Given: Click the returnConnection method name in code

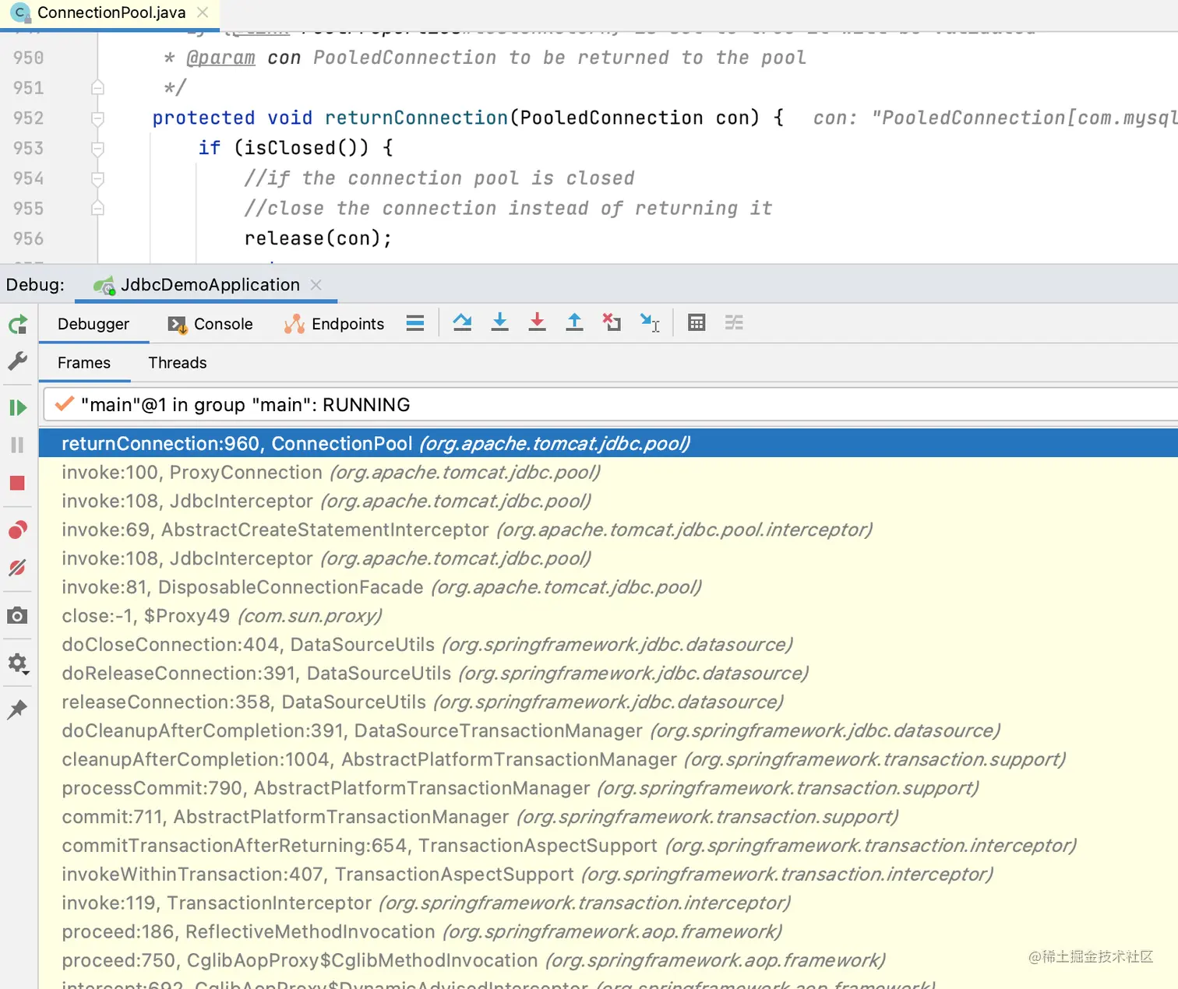Looking at the screenshot, I should point(417,118).
